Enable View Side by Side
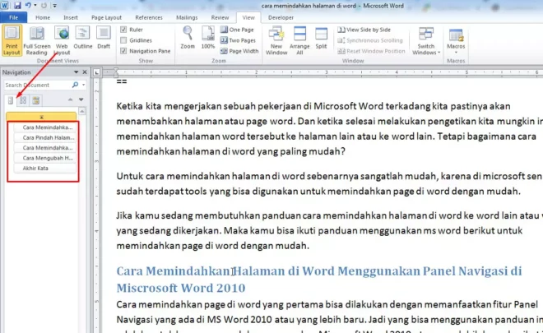The width and height of the screenshot is (543, 333). click(x=364, y=30)
